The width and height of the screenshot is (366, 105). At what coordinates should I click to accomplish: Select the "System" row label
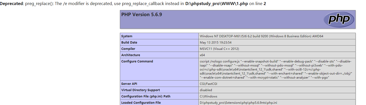tap(127, 36)
